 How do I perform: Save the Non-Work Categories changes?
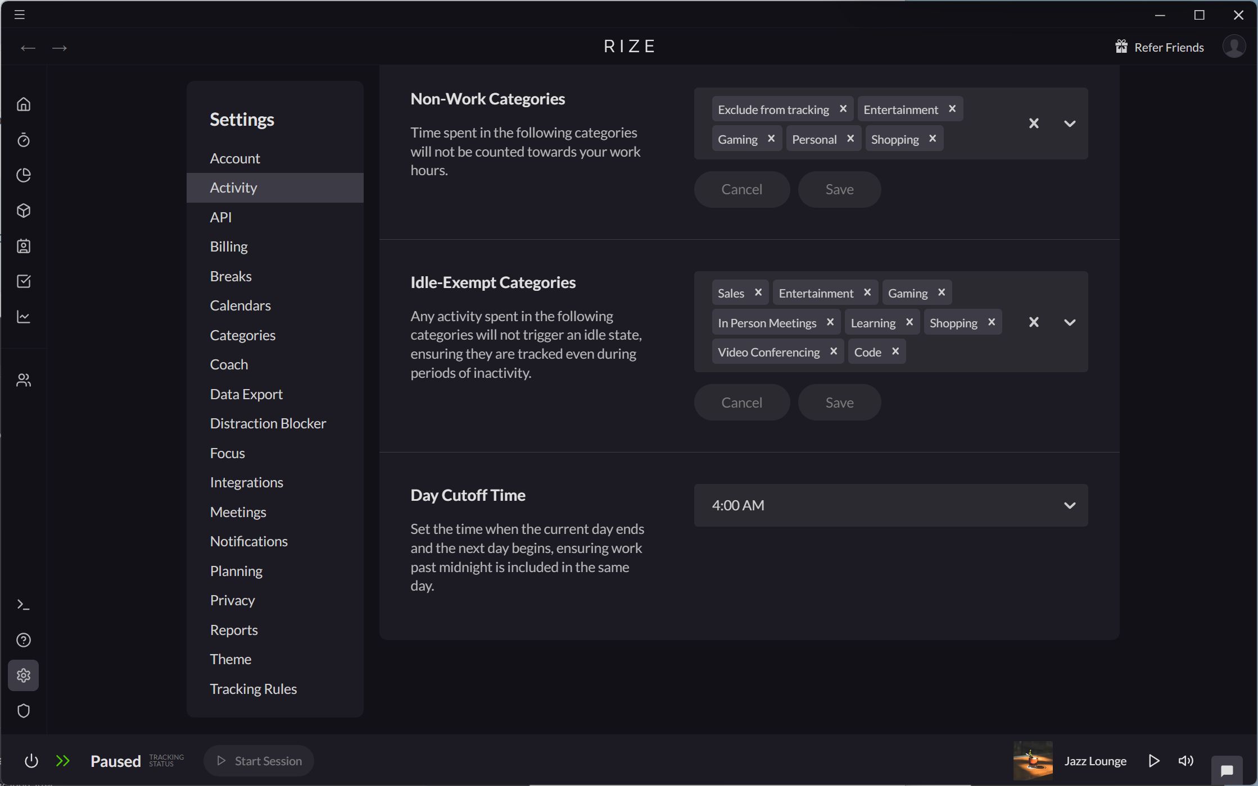tap(839, 189)
